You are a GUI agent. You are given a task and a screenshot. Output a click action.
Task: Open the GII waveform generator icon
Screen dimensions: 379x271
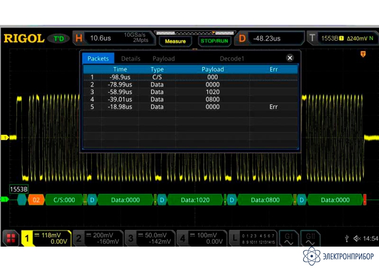click(x=310, y=238)
